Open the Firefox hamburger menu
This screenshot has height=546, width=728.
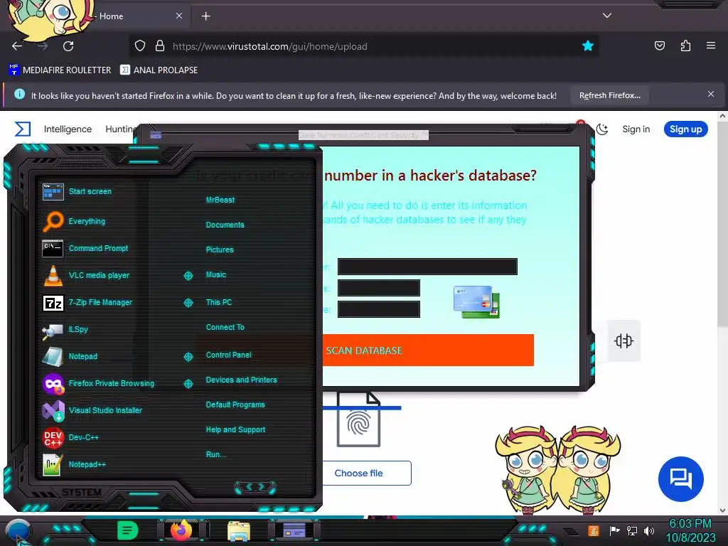710,45
